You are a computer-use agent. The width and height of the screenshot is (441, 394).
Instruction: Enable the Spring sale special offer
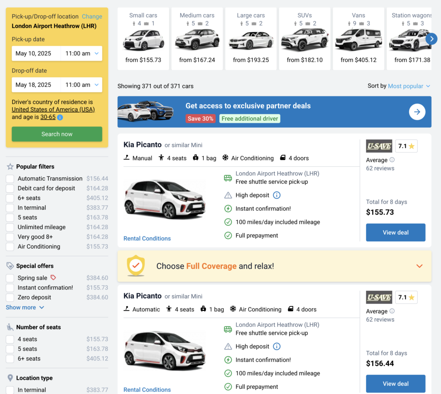click(x=10, y=278)
